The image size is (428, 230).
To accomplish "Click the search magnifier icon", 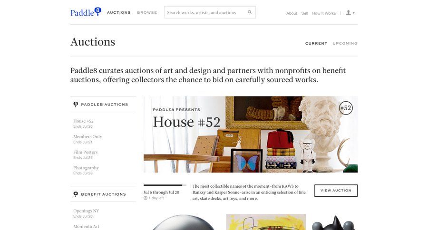I will tap(250, 12).
